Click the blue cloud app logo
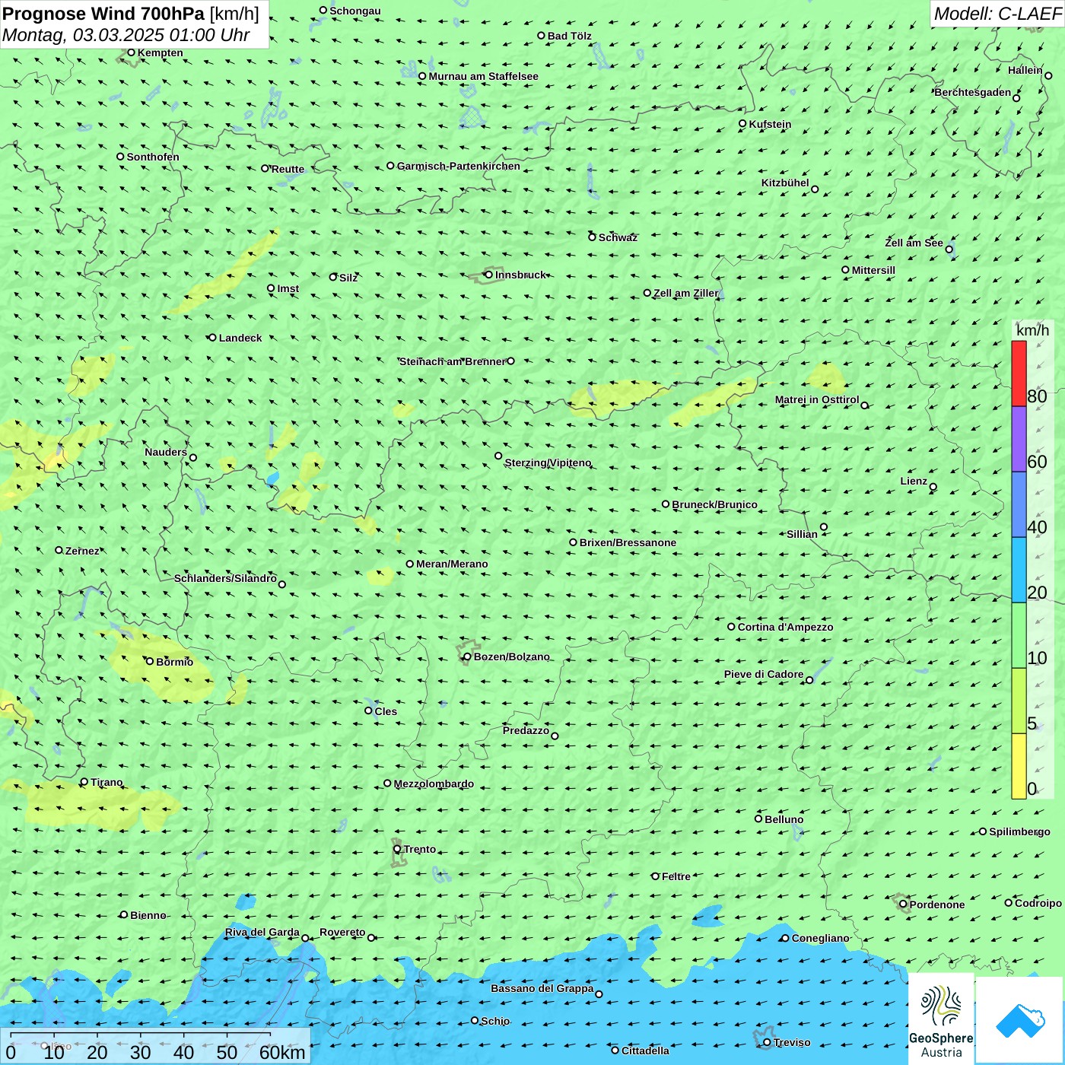Image resolution: width=1065 pixels, height=1065 pixels. pyautogui.click(x=1019, y=1020)
